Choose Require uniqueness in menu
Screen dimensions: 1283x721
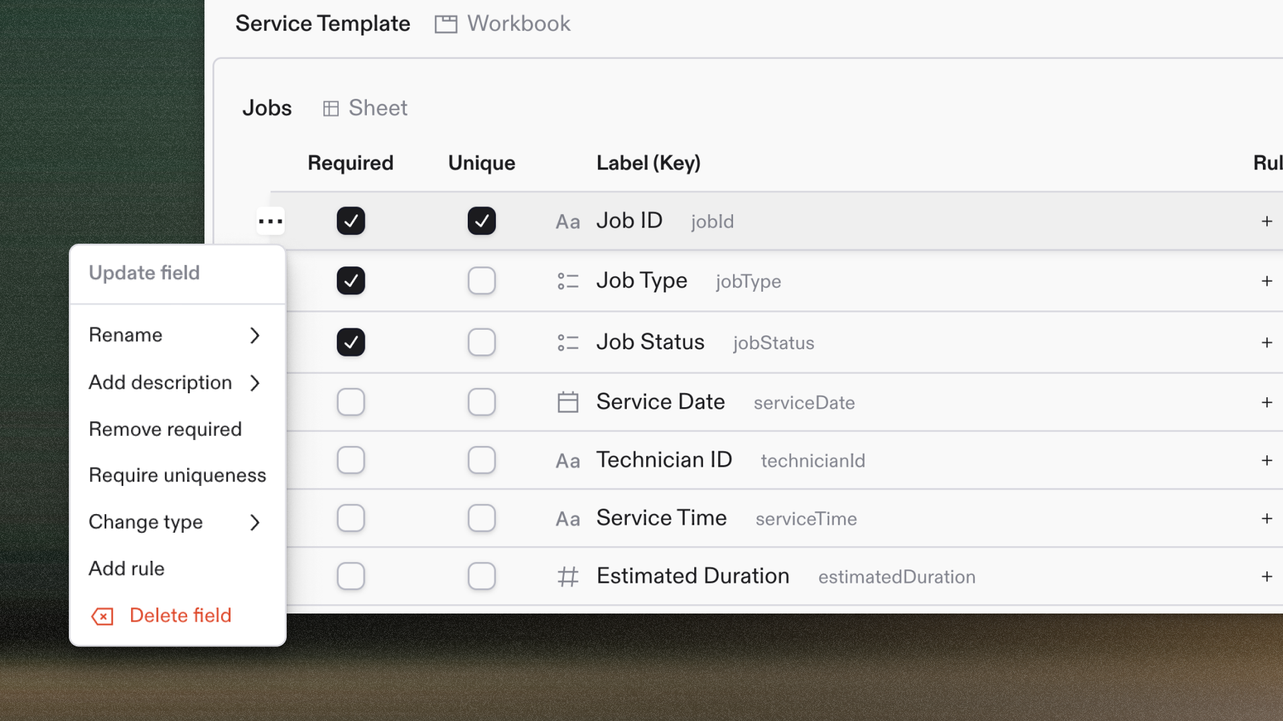coord(177,475)
